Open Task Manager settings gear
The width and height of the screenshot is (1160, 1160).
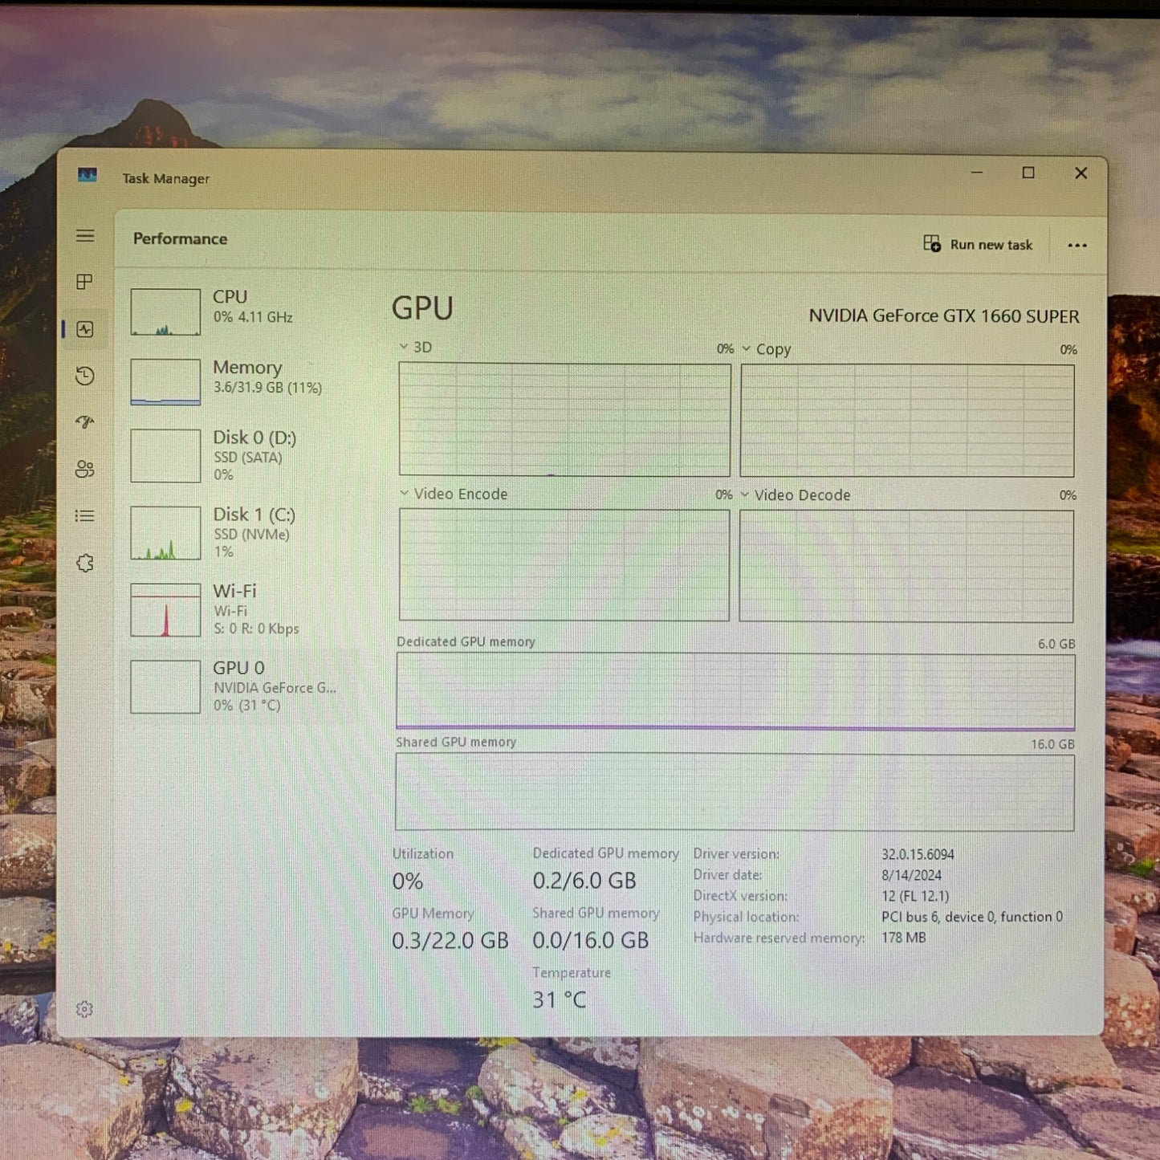tap(84, 1009)
